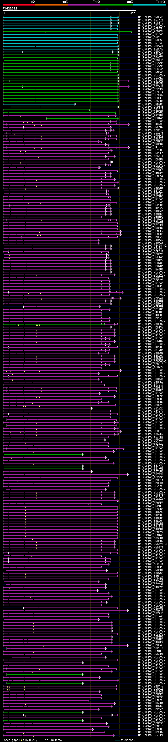
Task: Select label UniRef100_Q172D0
Action: click(150, 196)
